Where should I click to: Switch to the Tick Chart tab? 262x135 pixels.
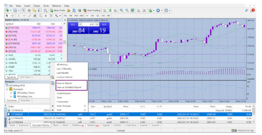point(25,77)
